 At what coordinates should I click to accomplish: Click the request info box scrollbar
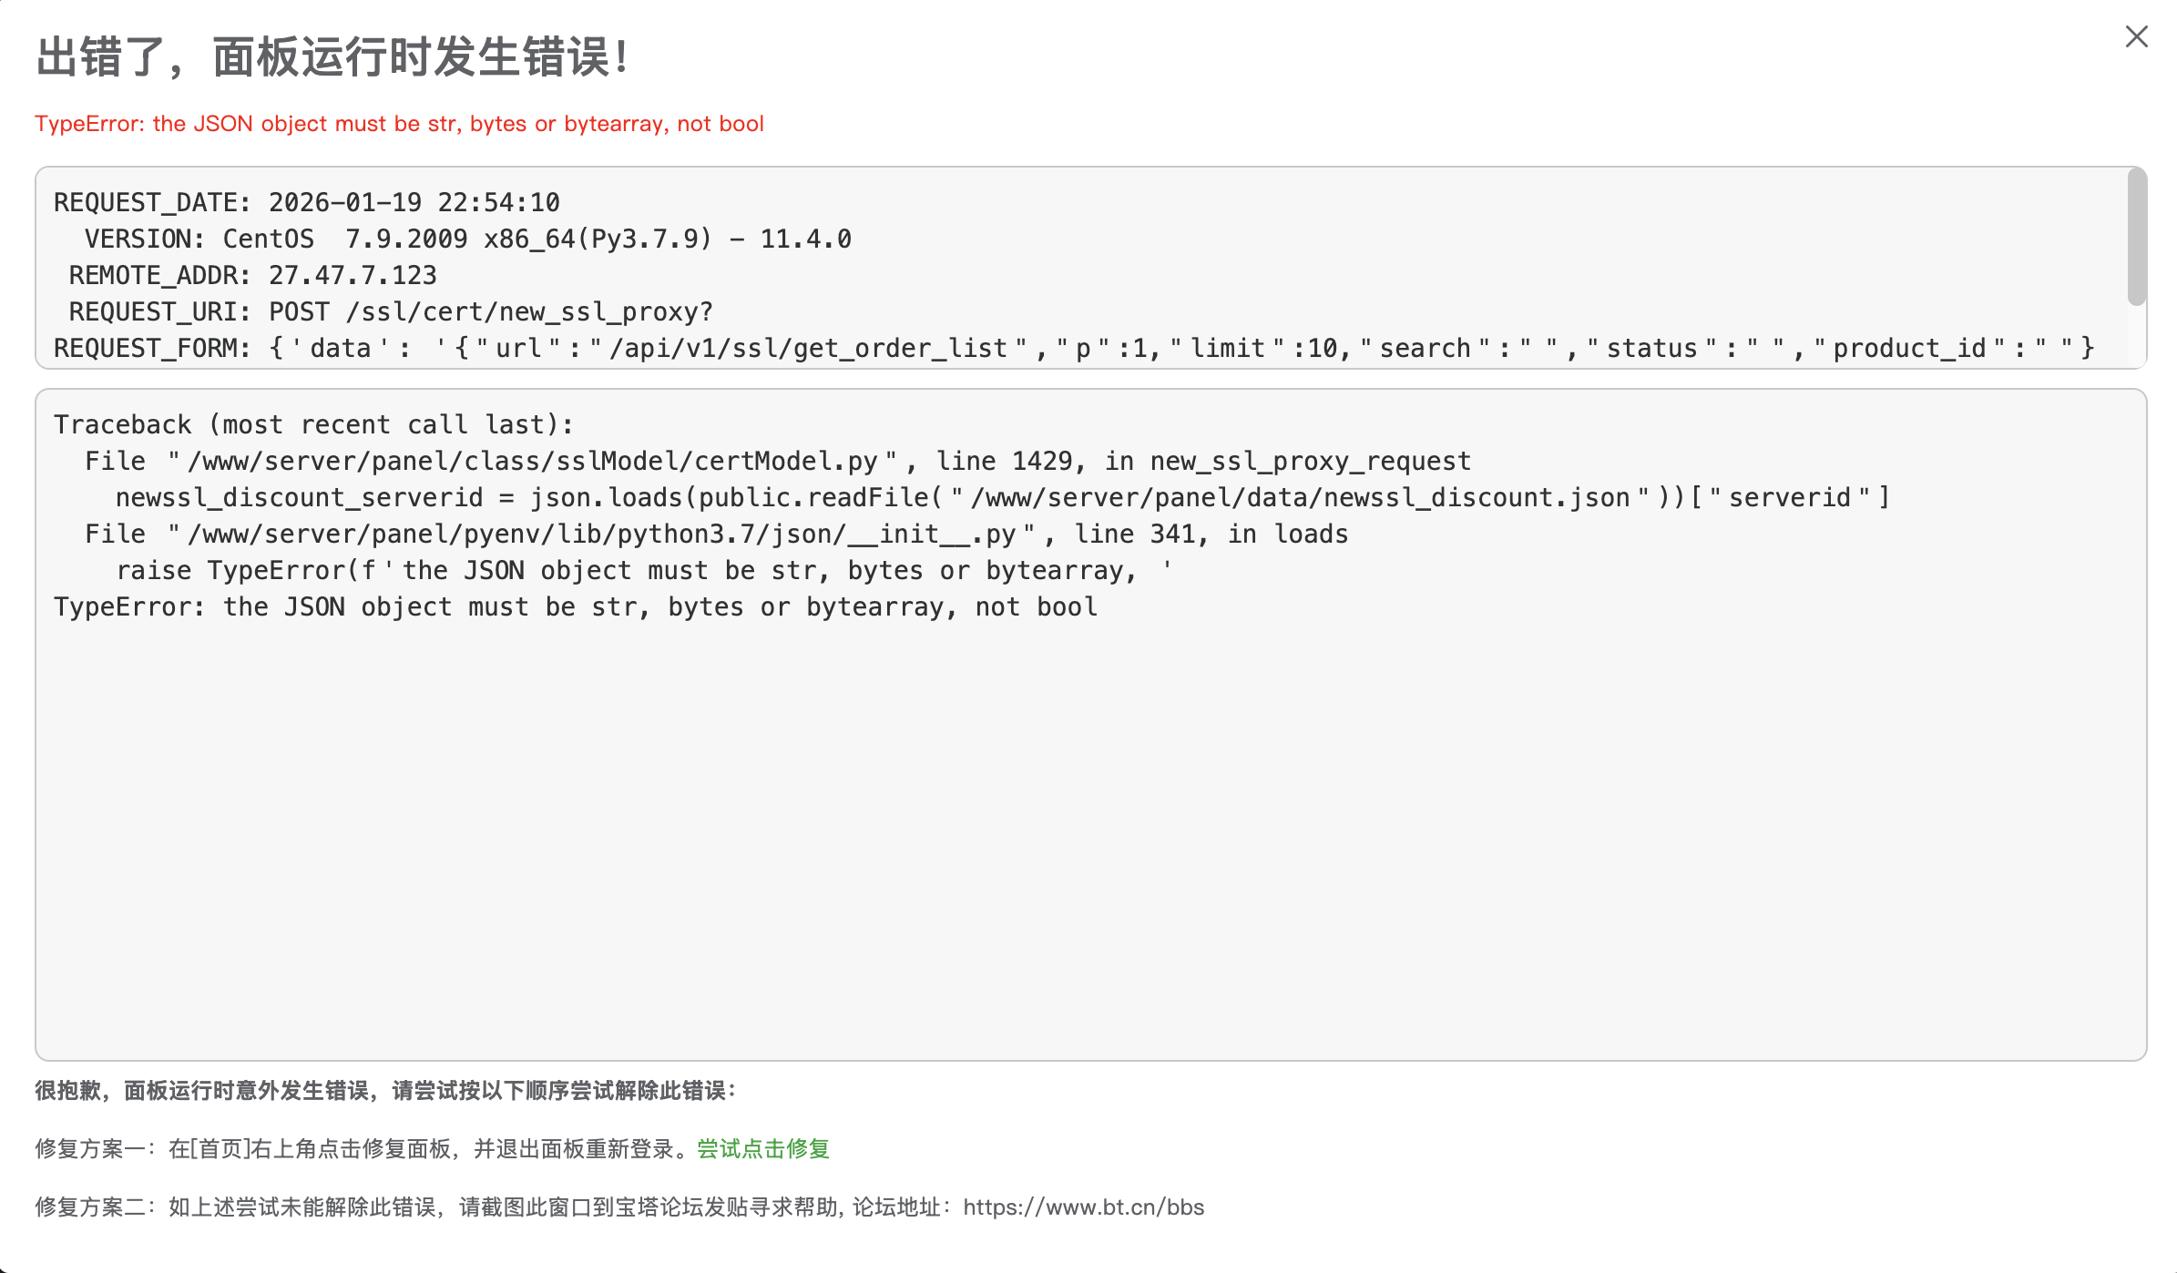click(x=2136, y=237)
